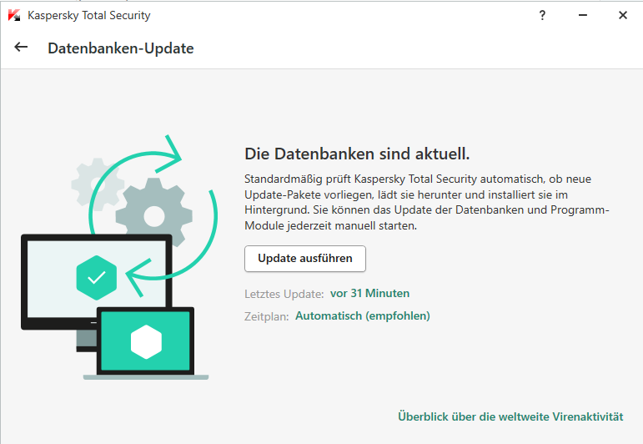Viewport: 643px width, 444px height.
Task: Click the 'Letztes Update:' label
Action: click(284, 295)
